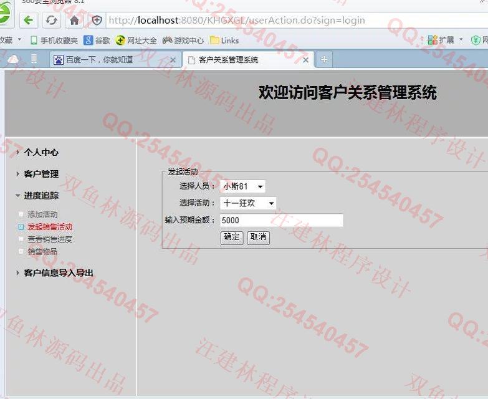Open the 扩展 dropdown arrow
The height and width of the screenshot is (399, 488).
461,40
